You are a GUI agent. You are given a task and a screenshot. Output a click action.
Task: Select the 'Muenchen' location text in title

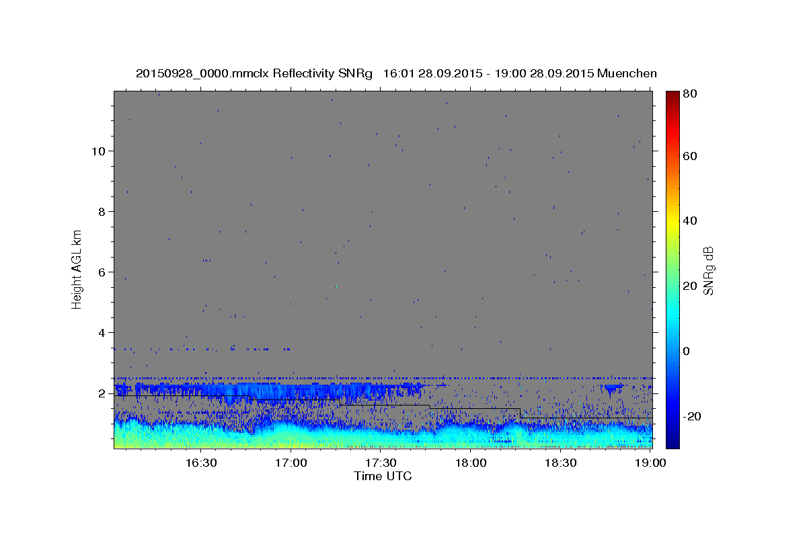[627, 73]
